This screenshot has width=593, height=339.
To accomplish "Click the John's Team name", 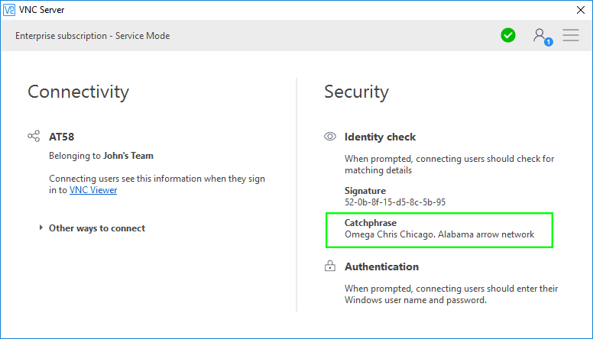I will (x=128, y=156).
